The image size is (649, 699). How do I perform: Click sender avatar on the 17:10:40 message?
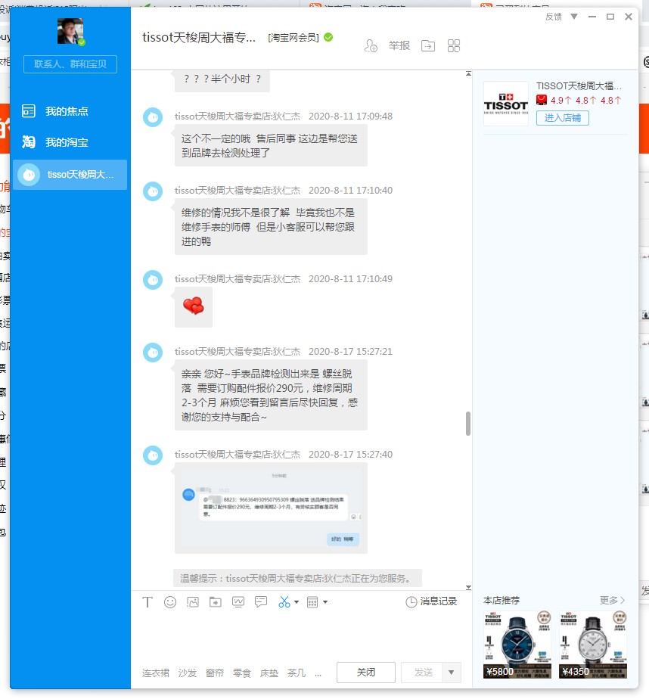click(153, 191)
